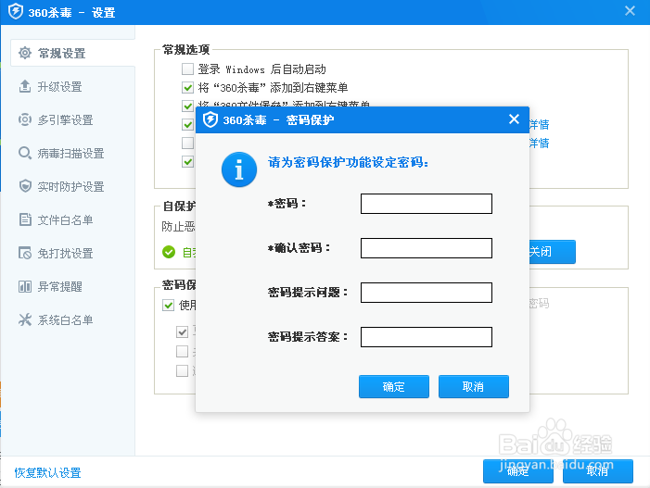
Task: Tick the middle unchecked box under 密码保护
Action: 182,351
